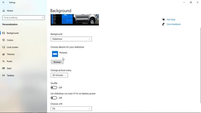This screenshot has height=113, width=201.
Task: Enable slideshow on battery power toggle
Action: [54, 98]
